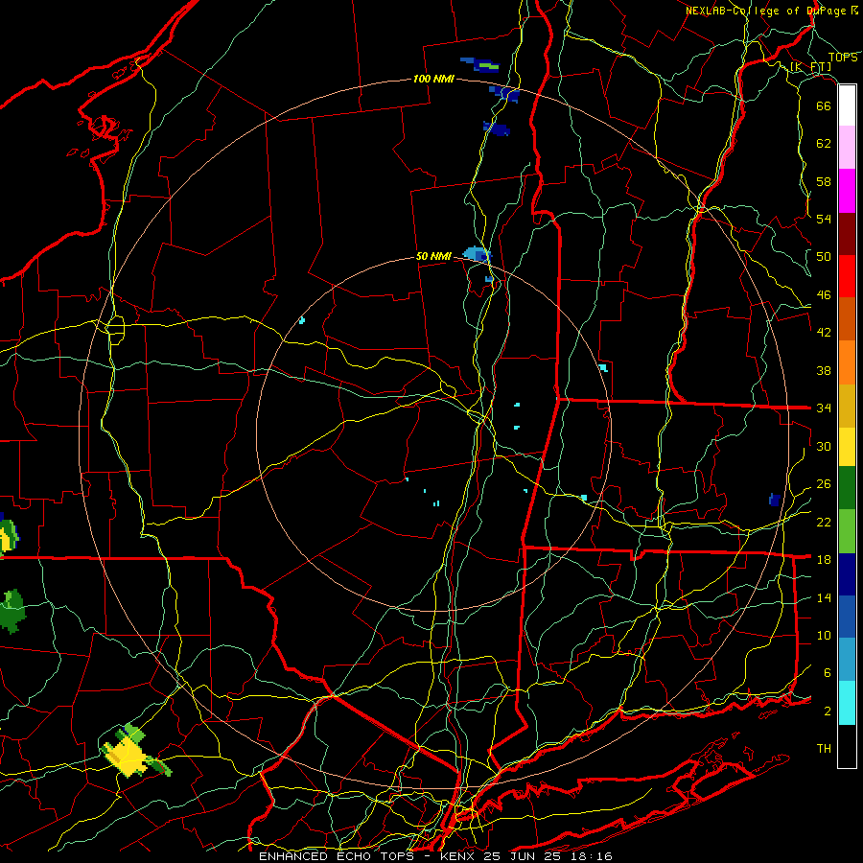This screenshot has height=863, width=863.
Task: Click the legend value 66
Action: pos(824,105)
